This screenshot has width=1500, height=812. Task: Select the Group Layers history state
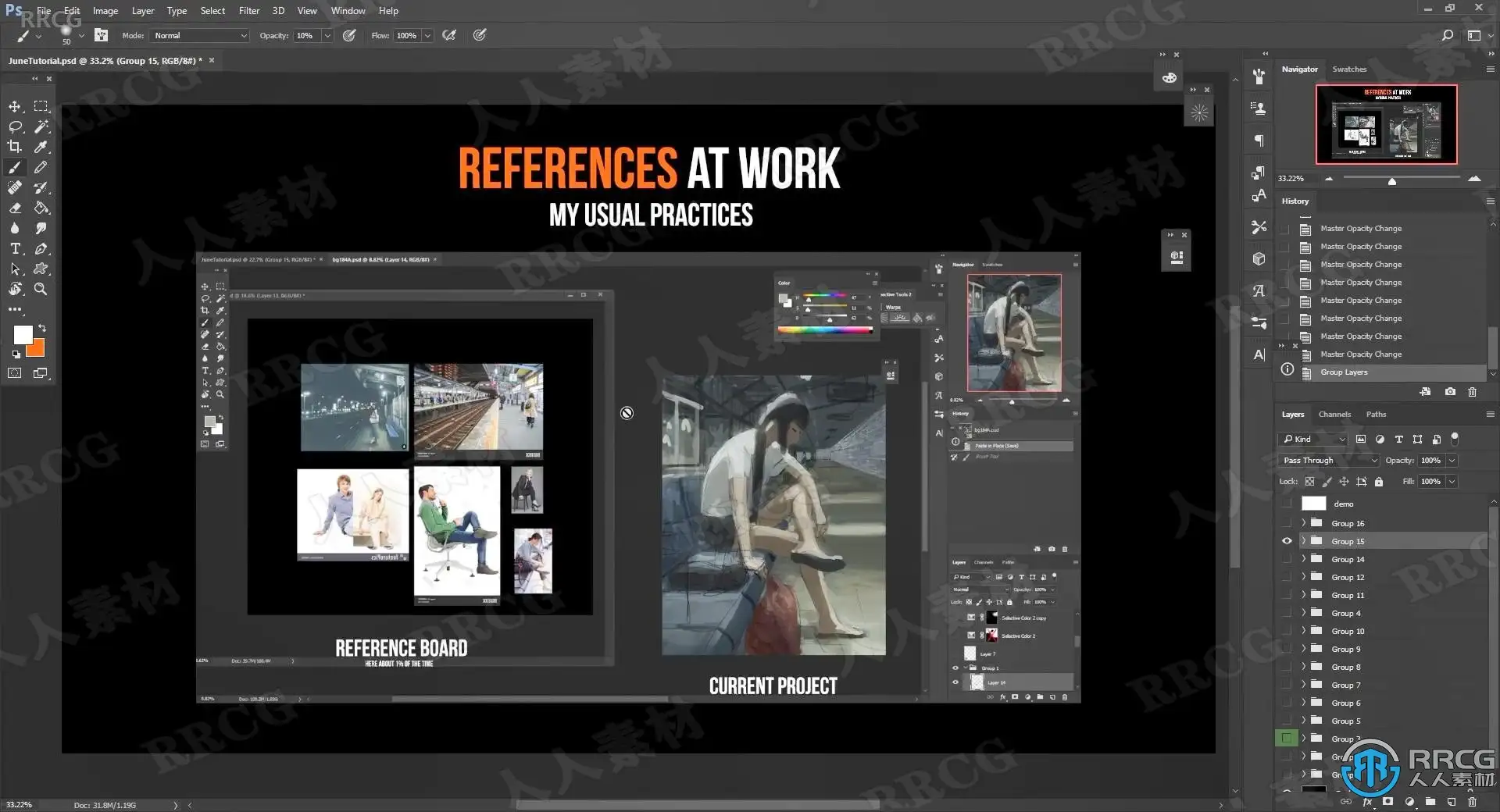1393,372
